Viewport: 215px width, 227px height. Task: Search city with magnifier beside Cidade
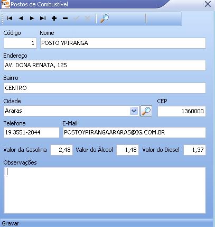pyautogui.click(x=146, y=111)
